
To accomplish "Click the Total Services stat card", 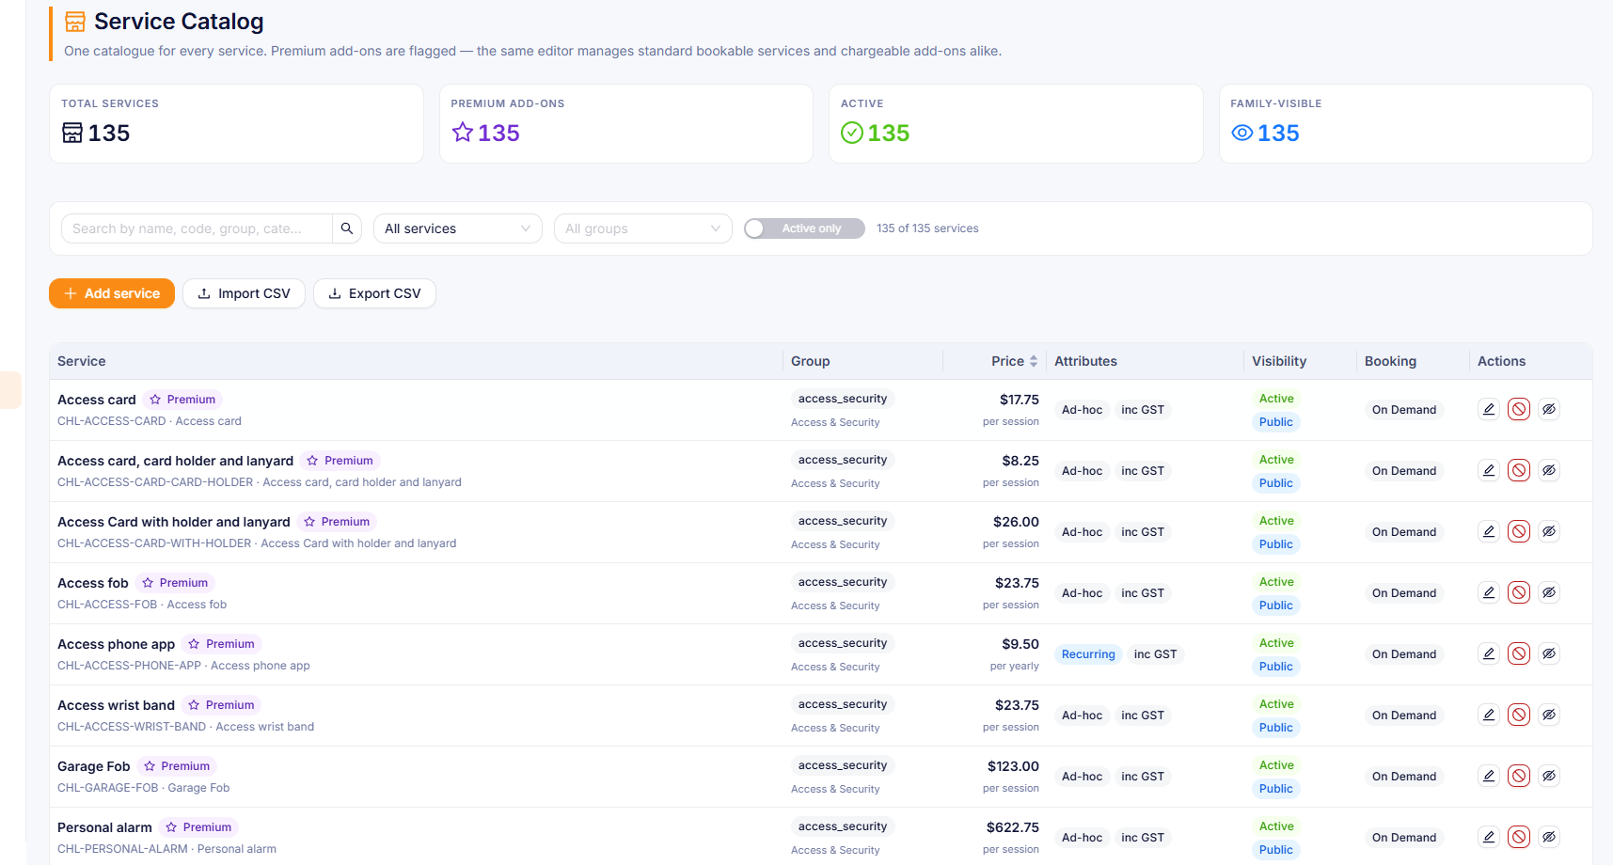I will 236,124.
